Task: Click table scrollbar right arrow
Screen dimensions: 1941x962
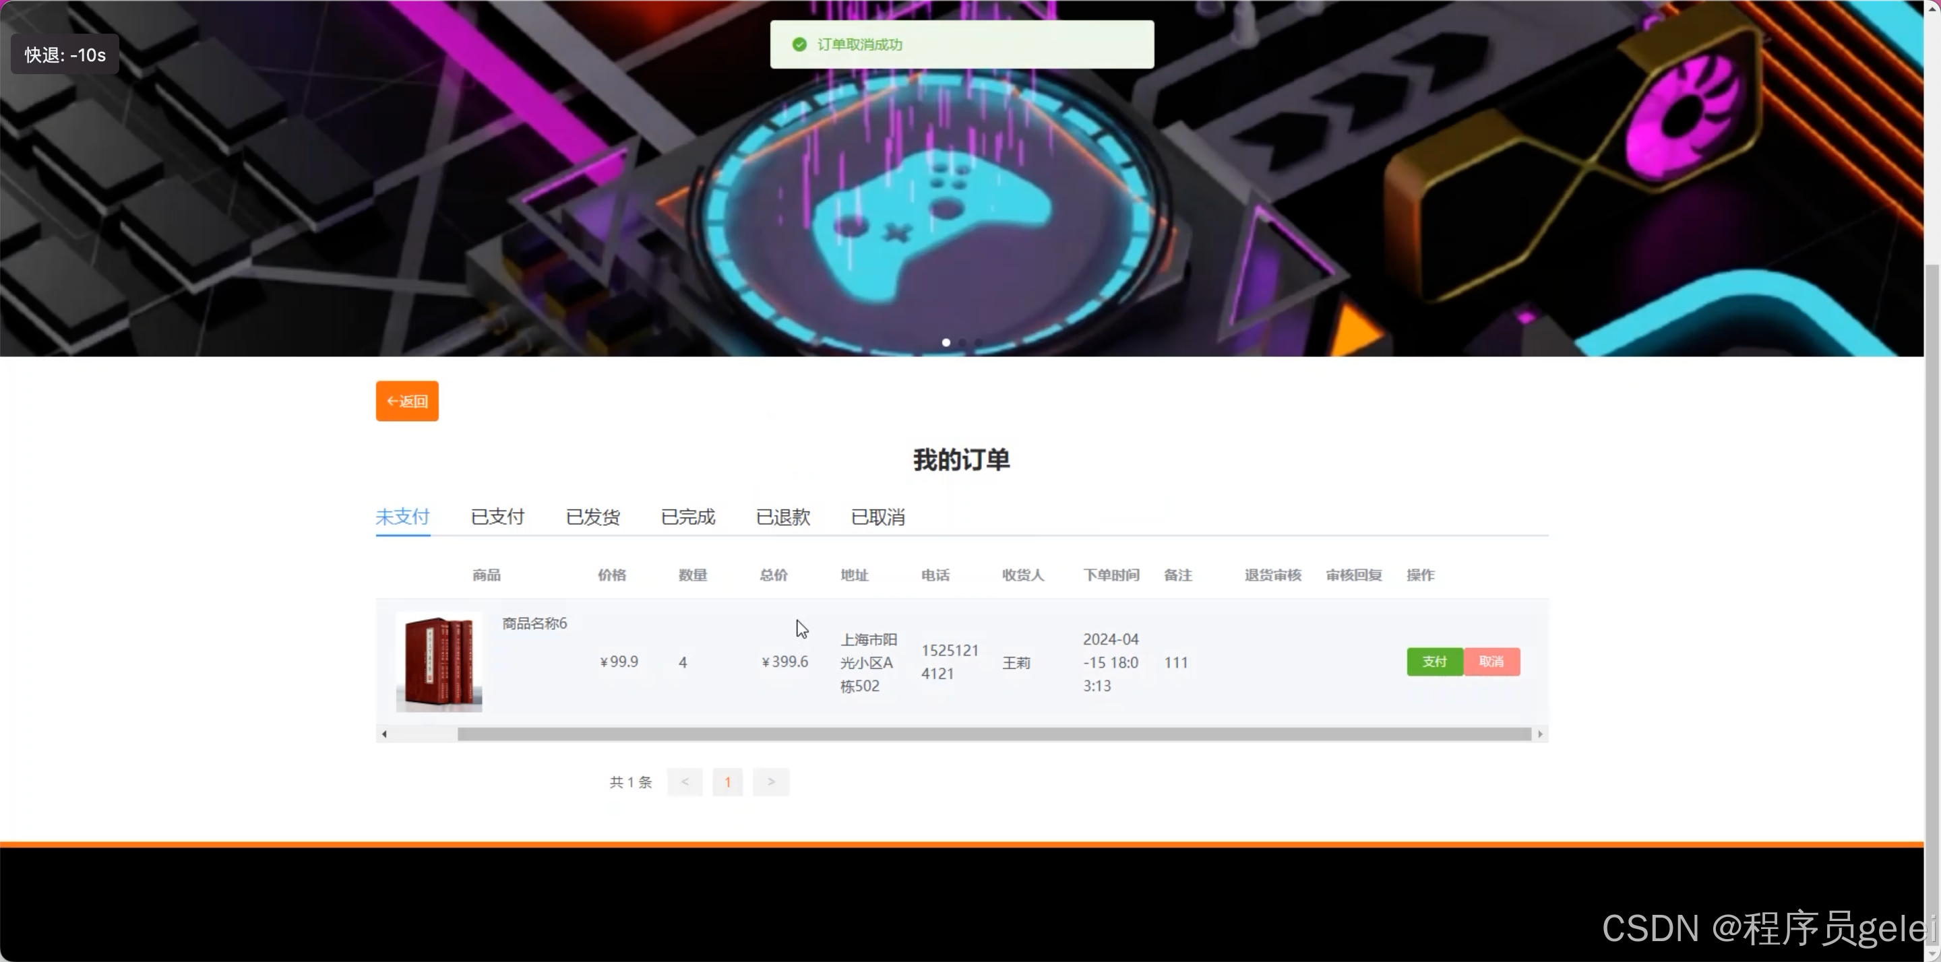Action: pyautogui.click(x=1540, y=734)
